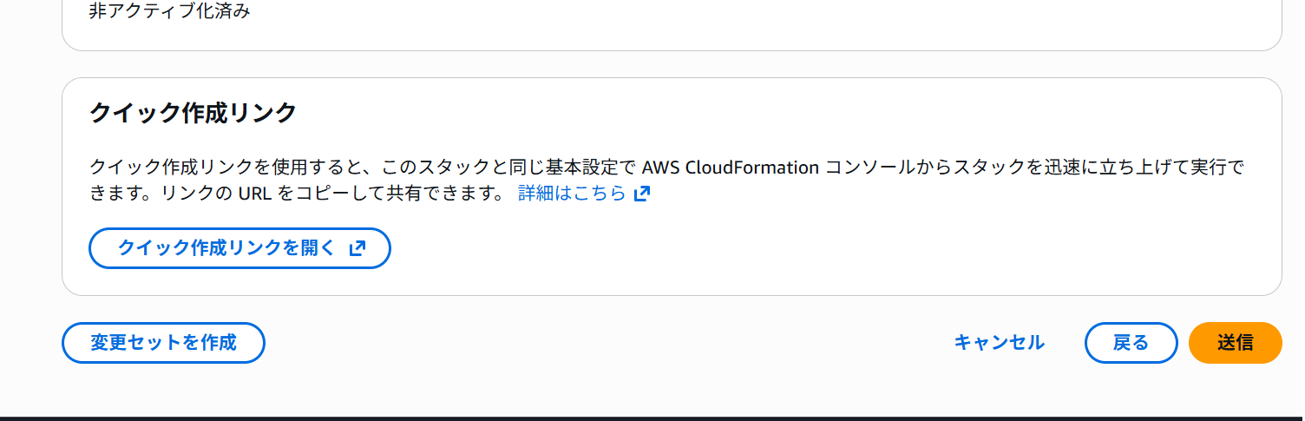Click the クイック作成リンク section heading
The height and width of the screenshot is (421, 1305).
pyautogui.click(x=193, y=113)
